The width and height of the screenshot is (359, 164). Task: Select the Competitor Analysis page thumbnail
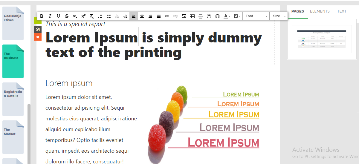pyautogui.click(x=322, y=39)
